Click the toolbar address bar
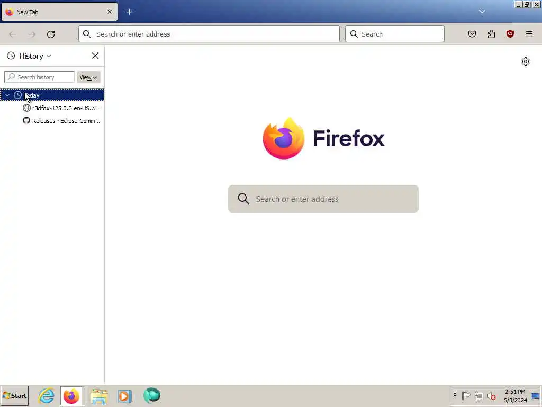The image size is (542, 407). pos(209,34)
